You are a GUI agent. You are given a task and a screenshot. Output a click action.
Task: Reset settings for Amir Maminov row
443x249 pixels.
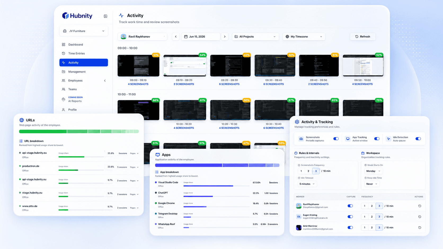point(420,228)
